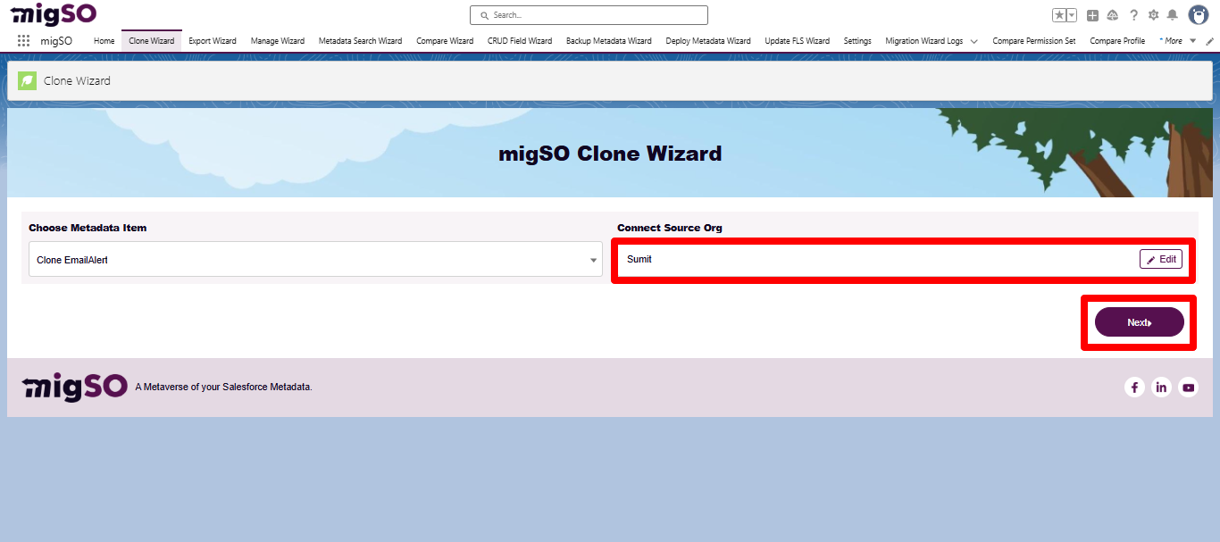Viewport: 1220px width, 542px height.
Task: Open the Manage Wizard tab
Action: 278,41
